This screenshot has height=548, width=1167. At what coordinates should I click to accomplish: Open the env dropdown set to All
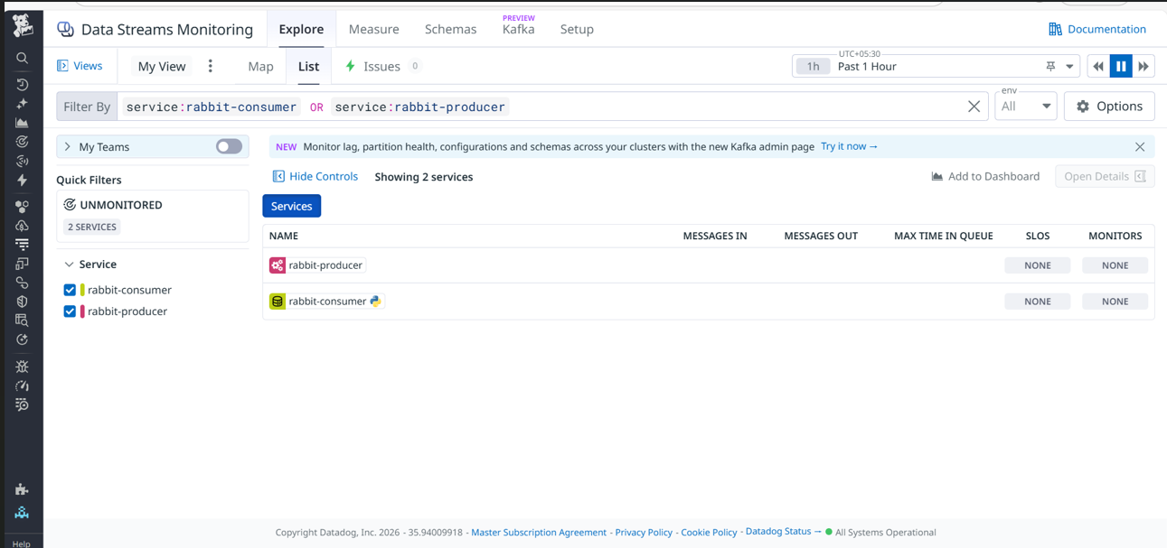pos(1026,107)
